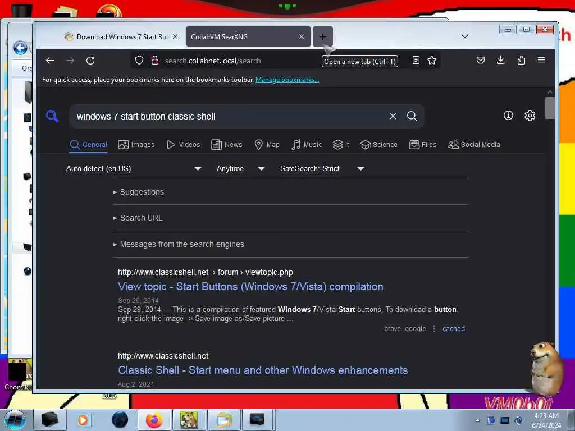
Task: Click the black folder taskbar icon
Action: [x=50, y=420]
